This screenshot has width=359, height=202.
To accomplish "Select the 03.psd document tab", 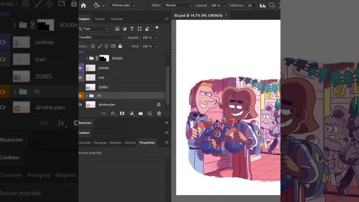I will coord(198,15).
